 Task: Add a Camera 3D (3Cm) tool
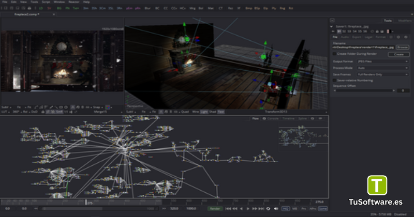pyautogui.click(x=102, y=8)
